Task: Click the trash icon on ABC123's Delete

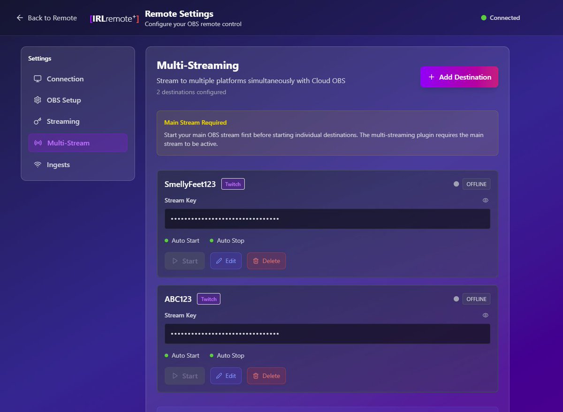Action: point(256,376)
